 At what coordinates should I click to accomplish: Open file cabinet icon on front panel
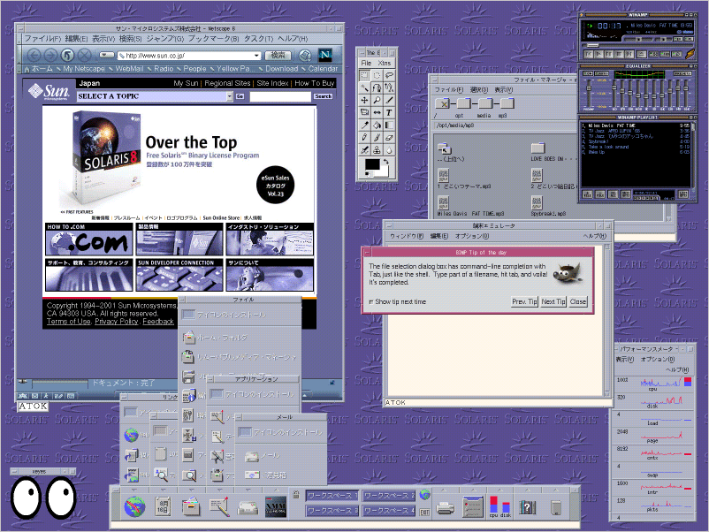coord(191,506)
